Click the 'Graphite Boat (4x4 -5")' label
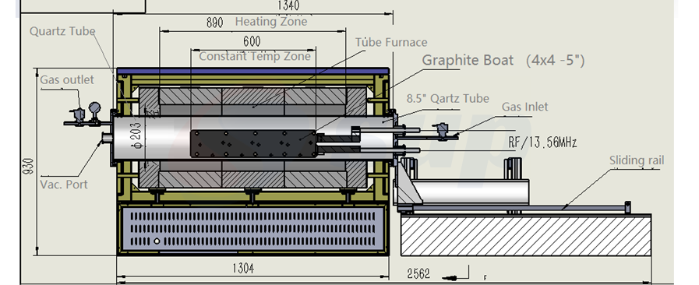 [503, 60]
